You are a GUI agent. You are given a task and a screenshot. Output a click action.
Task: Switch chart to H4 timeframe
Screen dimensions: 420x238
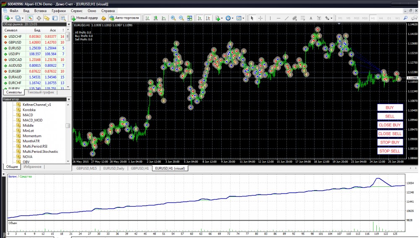(x=381, y=18)
